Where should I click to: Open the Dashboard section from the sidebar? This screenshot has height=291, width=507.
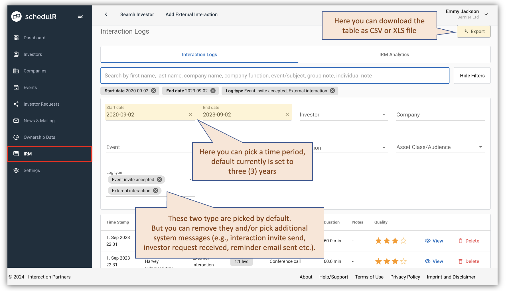(x=34, y=38)
